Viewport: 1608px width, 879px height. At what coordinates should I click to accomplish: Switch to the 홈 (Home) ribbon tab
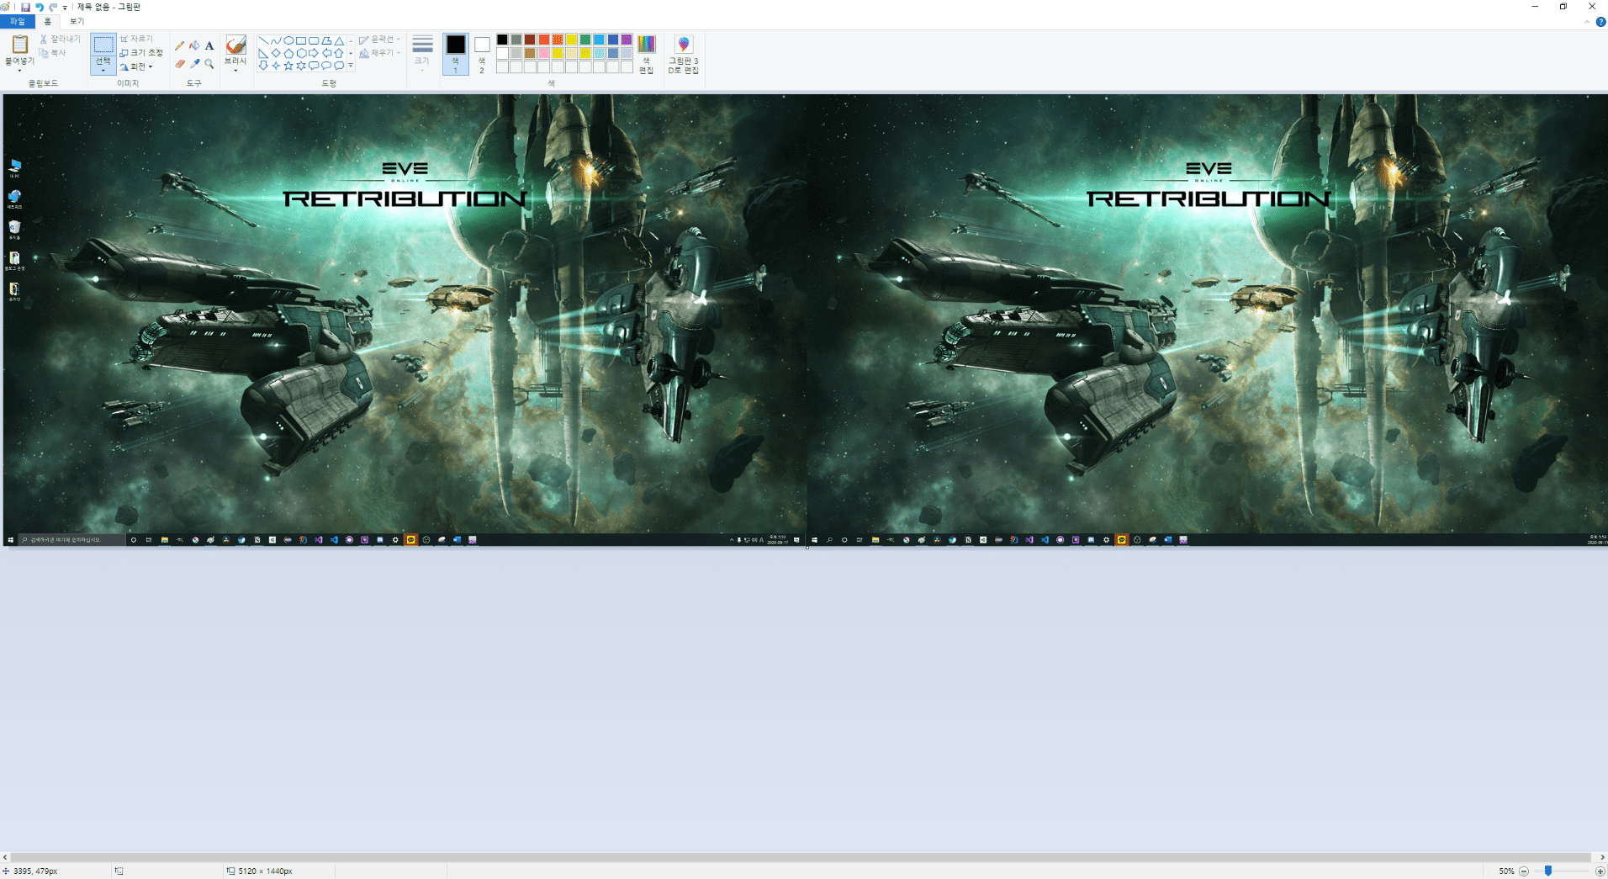(x=48, y=22)
